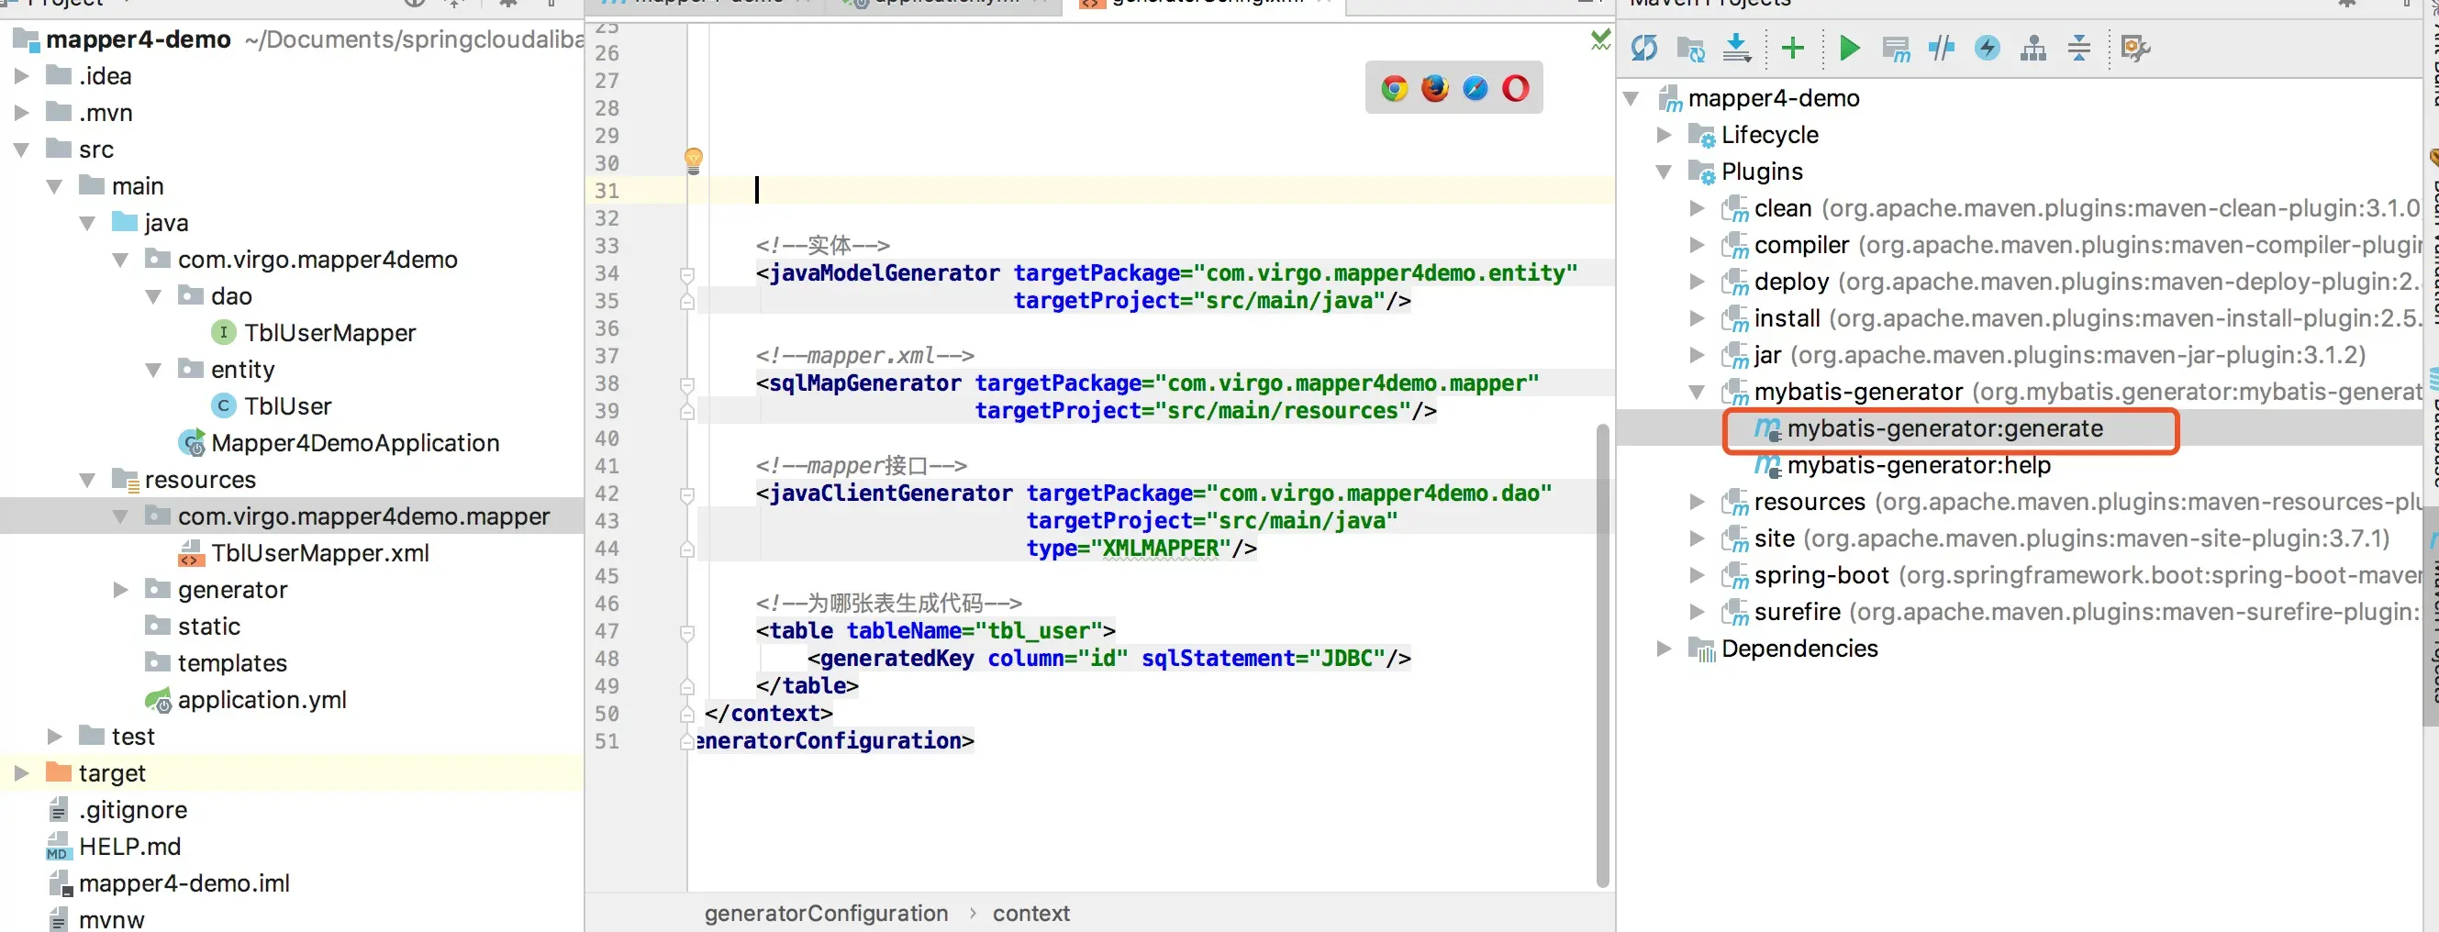Select the templates folder
Screen dimensions: 2439x932
click(x=232, y=663)
